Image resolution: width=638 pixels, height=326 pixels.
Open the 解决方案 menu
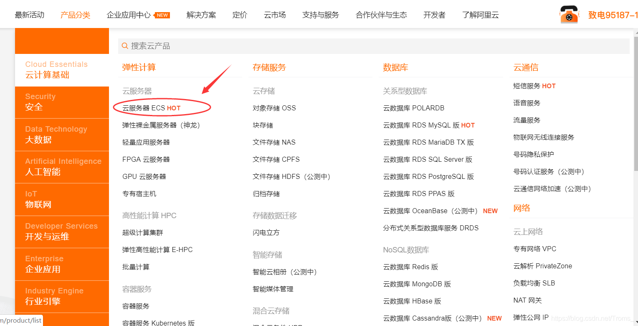[201, 15]
